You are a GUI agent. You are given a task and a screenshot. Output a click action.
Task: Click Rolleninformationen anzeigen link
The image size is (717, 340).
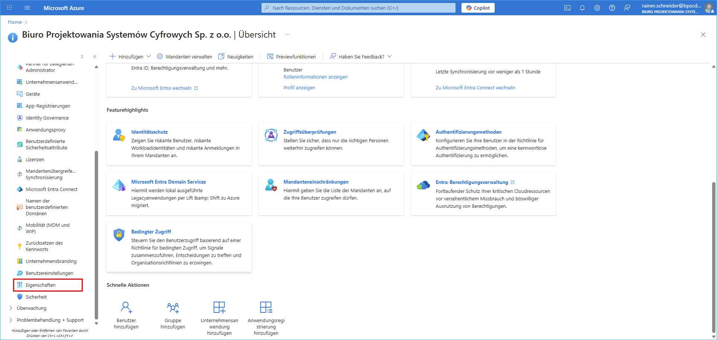tap(315, 77)
